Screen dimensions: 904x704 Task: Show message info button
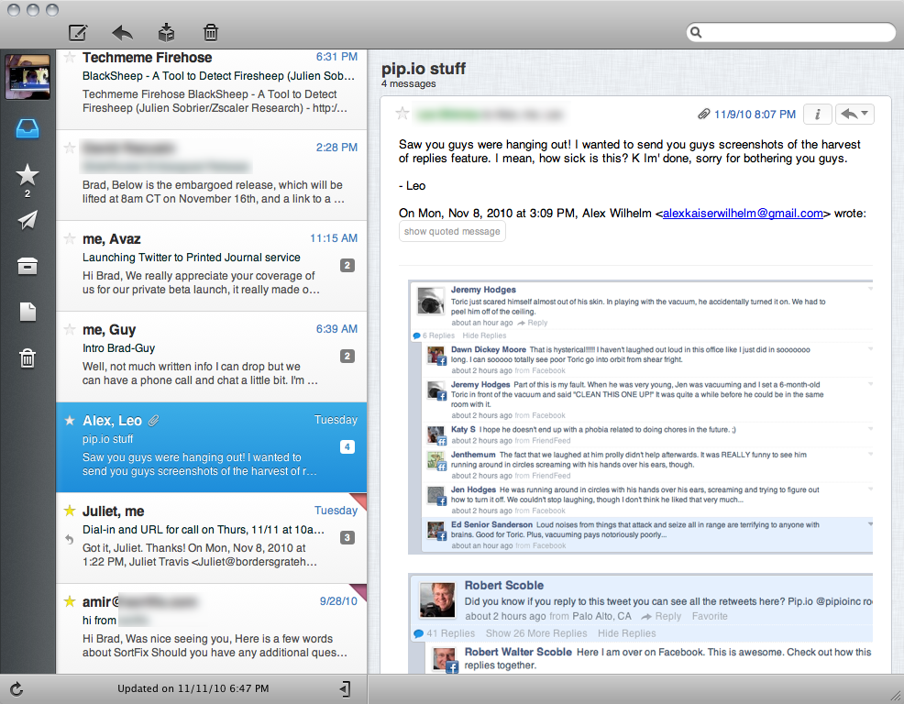(818, 115)
